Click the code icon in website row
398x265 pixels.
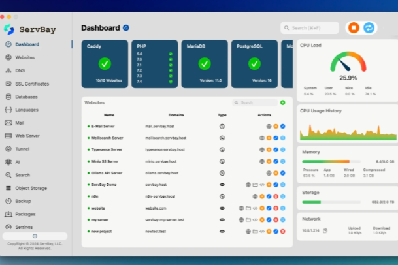[255, 208]
